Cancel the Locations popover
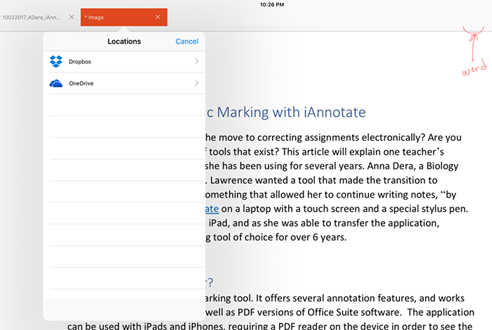Viewport: 492px width, 330px height. 187,42
